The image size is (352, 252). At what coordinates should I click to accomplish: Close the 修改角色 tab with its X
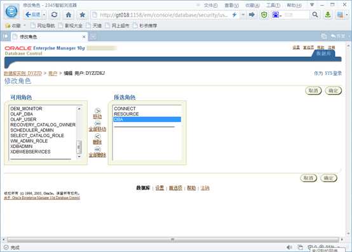[84, 37]
